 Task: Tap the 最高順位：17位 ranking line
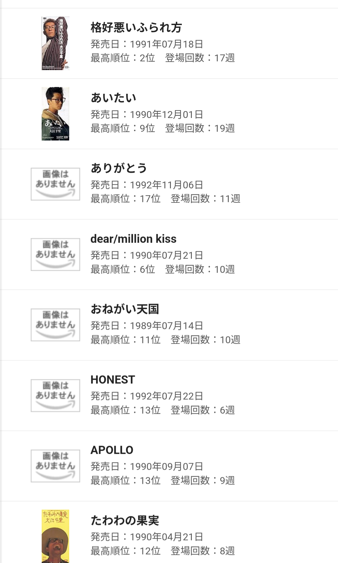pyautogui.click(x=125, y=199)
